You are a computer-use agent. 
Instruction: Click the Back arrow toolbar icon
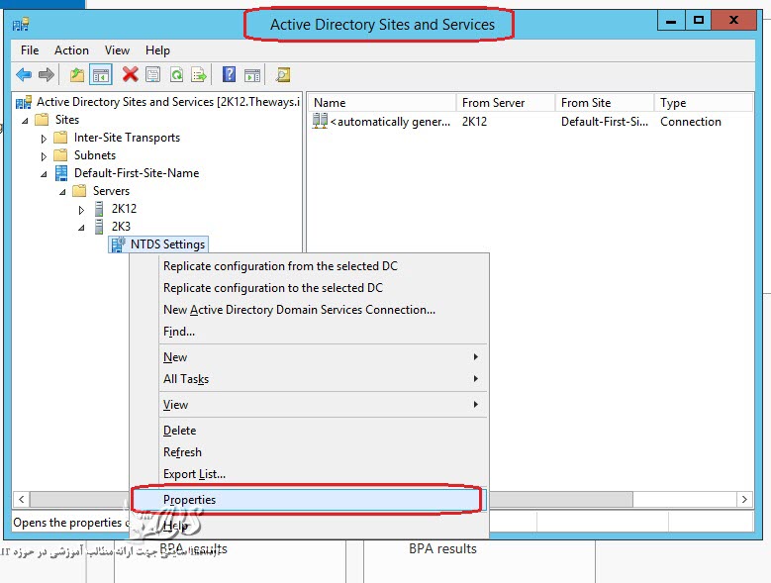[x=23, y=75]
